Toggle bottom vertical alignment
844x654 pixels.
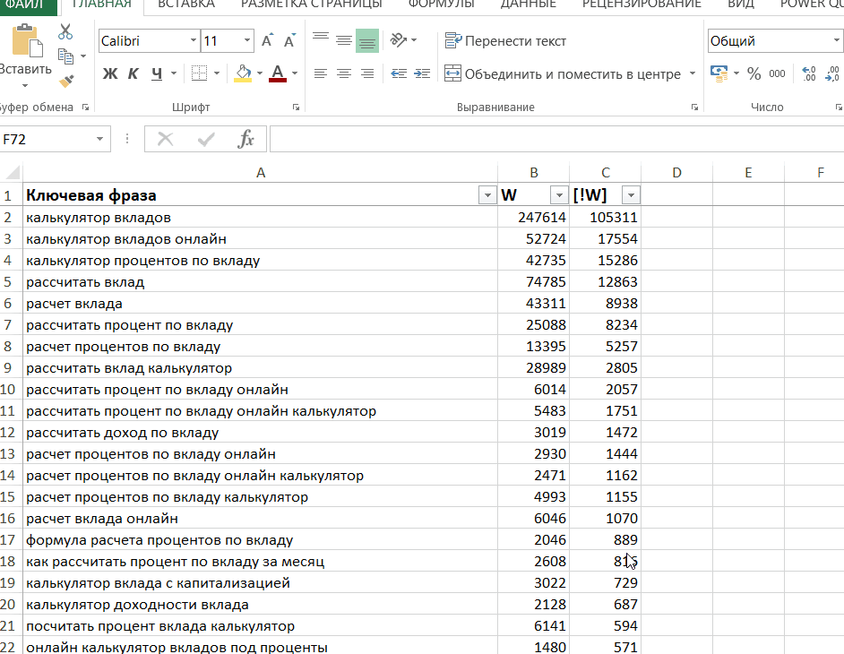[367, 40]
